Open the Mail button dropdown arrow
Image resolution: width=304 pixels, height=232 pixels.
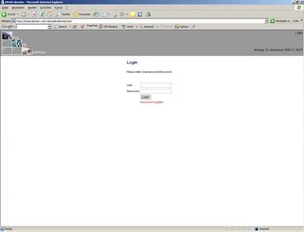pyautogui.click(x=109, y=14)
